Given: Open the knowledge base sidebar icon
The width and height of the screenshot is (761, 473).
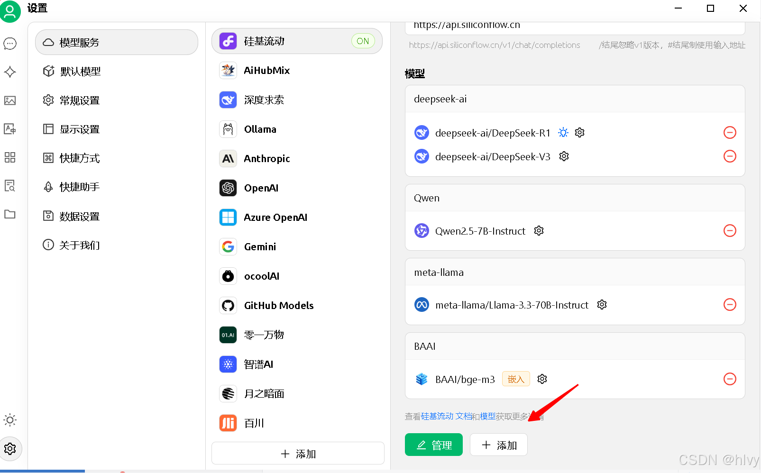Looking at the screenshot, I should [10, 186].
